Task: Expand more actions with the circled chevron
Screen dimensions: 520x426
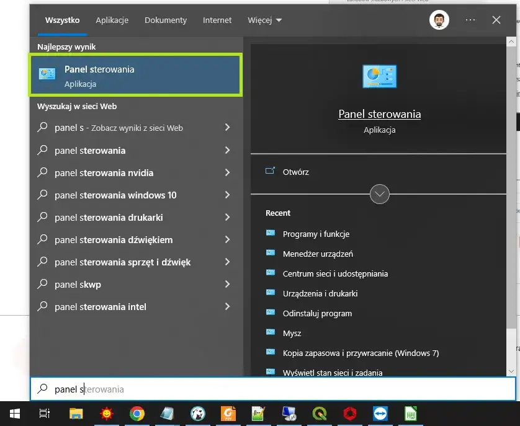Action: pyautogui.click(x=379, y=194)
